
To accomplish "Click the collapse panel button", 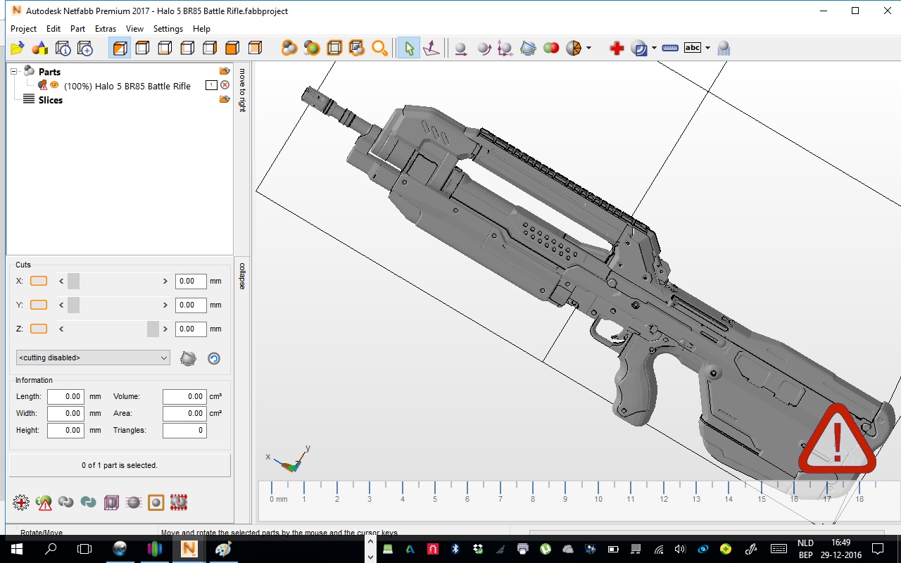I will click(x=242, y=276).
